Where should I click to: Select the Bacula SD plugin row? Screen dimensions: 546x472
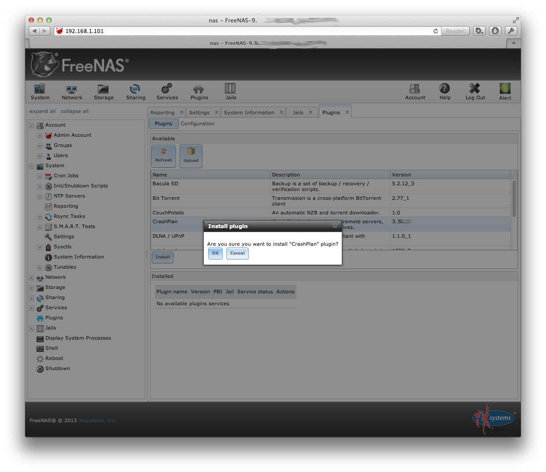pos(331,186)
